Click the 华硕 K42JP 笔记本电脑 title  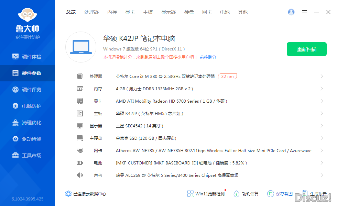139,38
